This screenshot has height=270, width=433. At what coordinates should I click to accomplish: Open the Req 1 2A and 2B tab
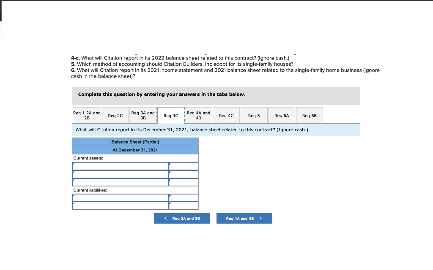87,116
